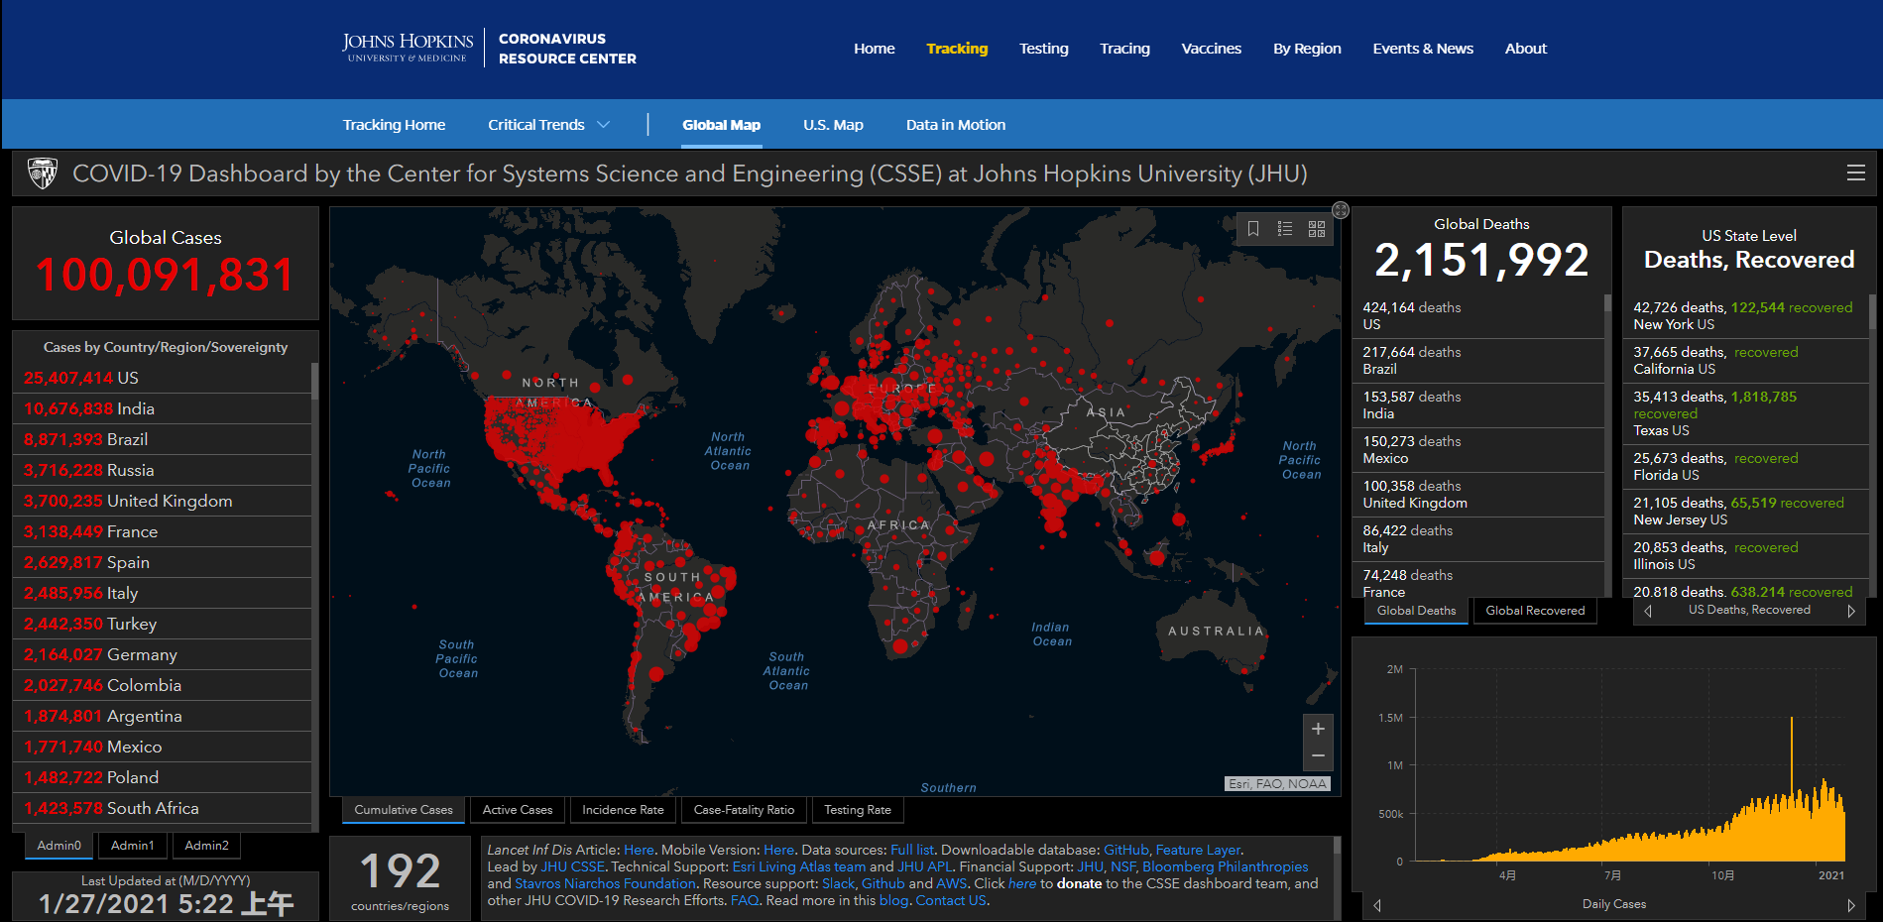Viewport: 1883px width, 922px height.
Task: Click the Johns Hopkins University & Medicine logo
Action: (x=408, y=48)
